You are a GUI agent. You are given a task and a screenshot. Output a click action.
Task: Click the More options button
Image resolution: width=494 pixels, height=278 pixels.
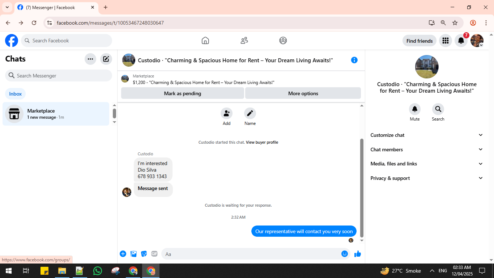click(303, 93)
